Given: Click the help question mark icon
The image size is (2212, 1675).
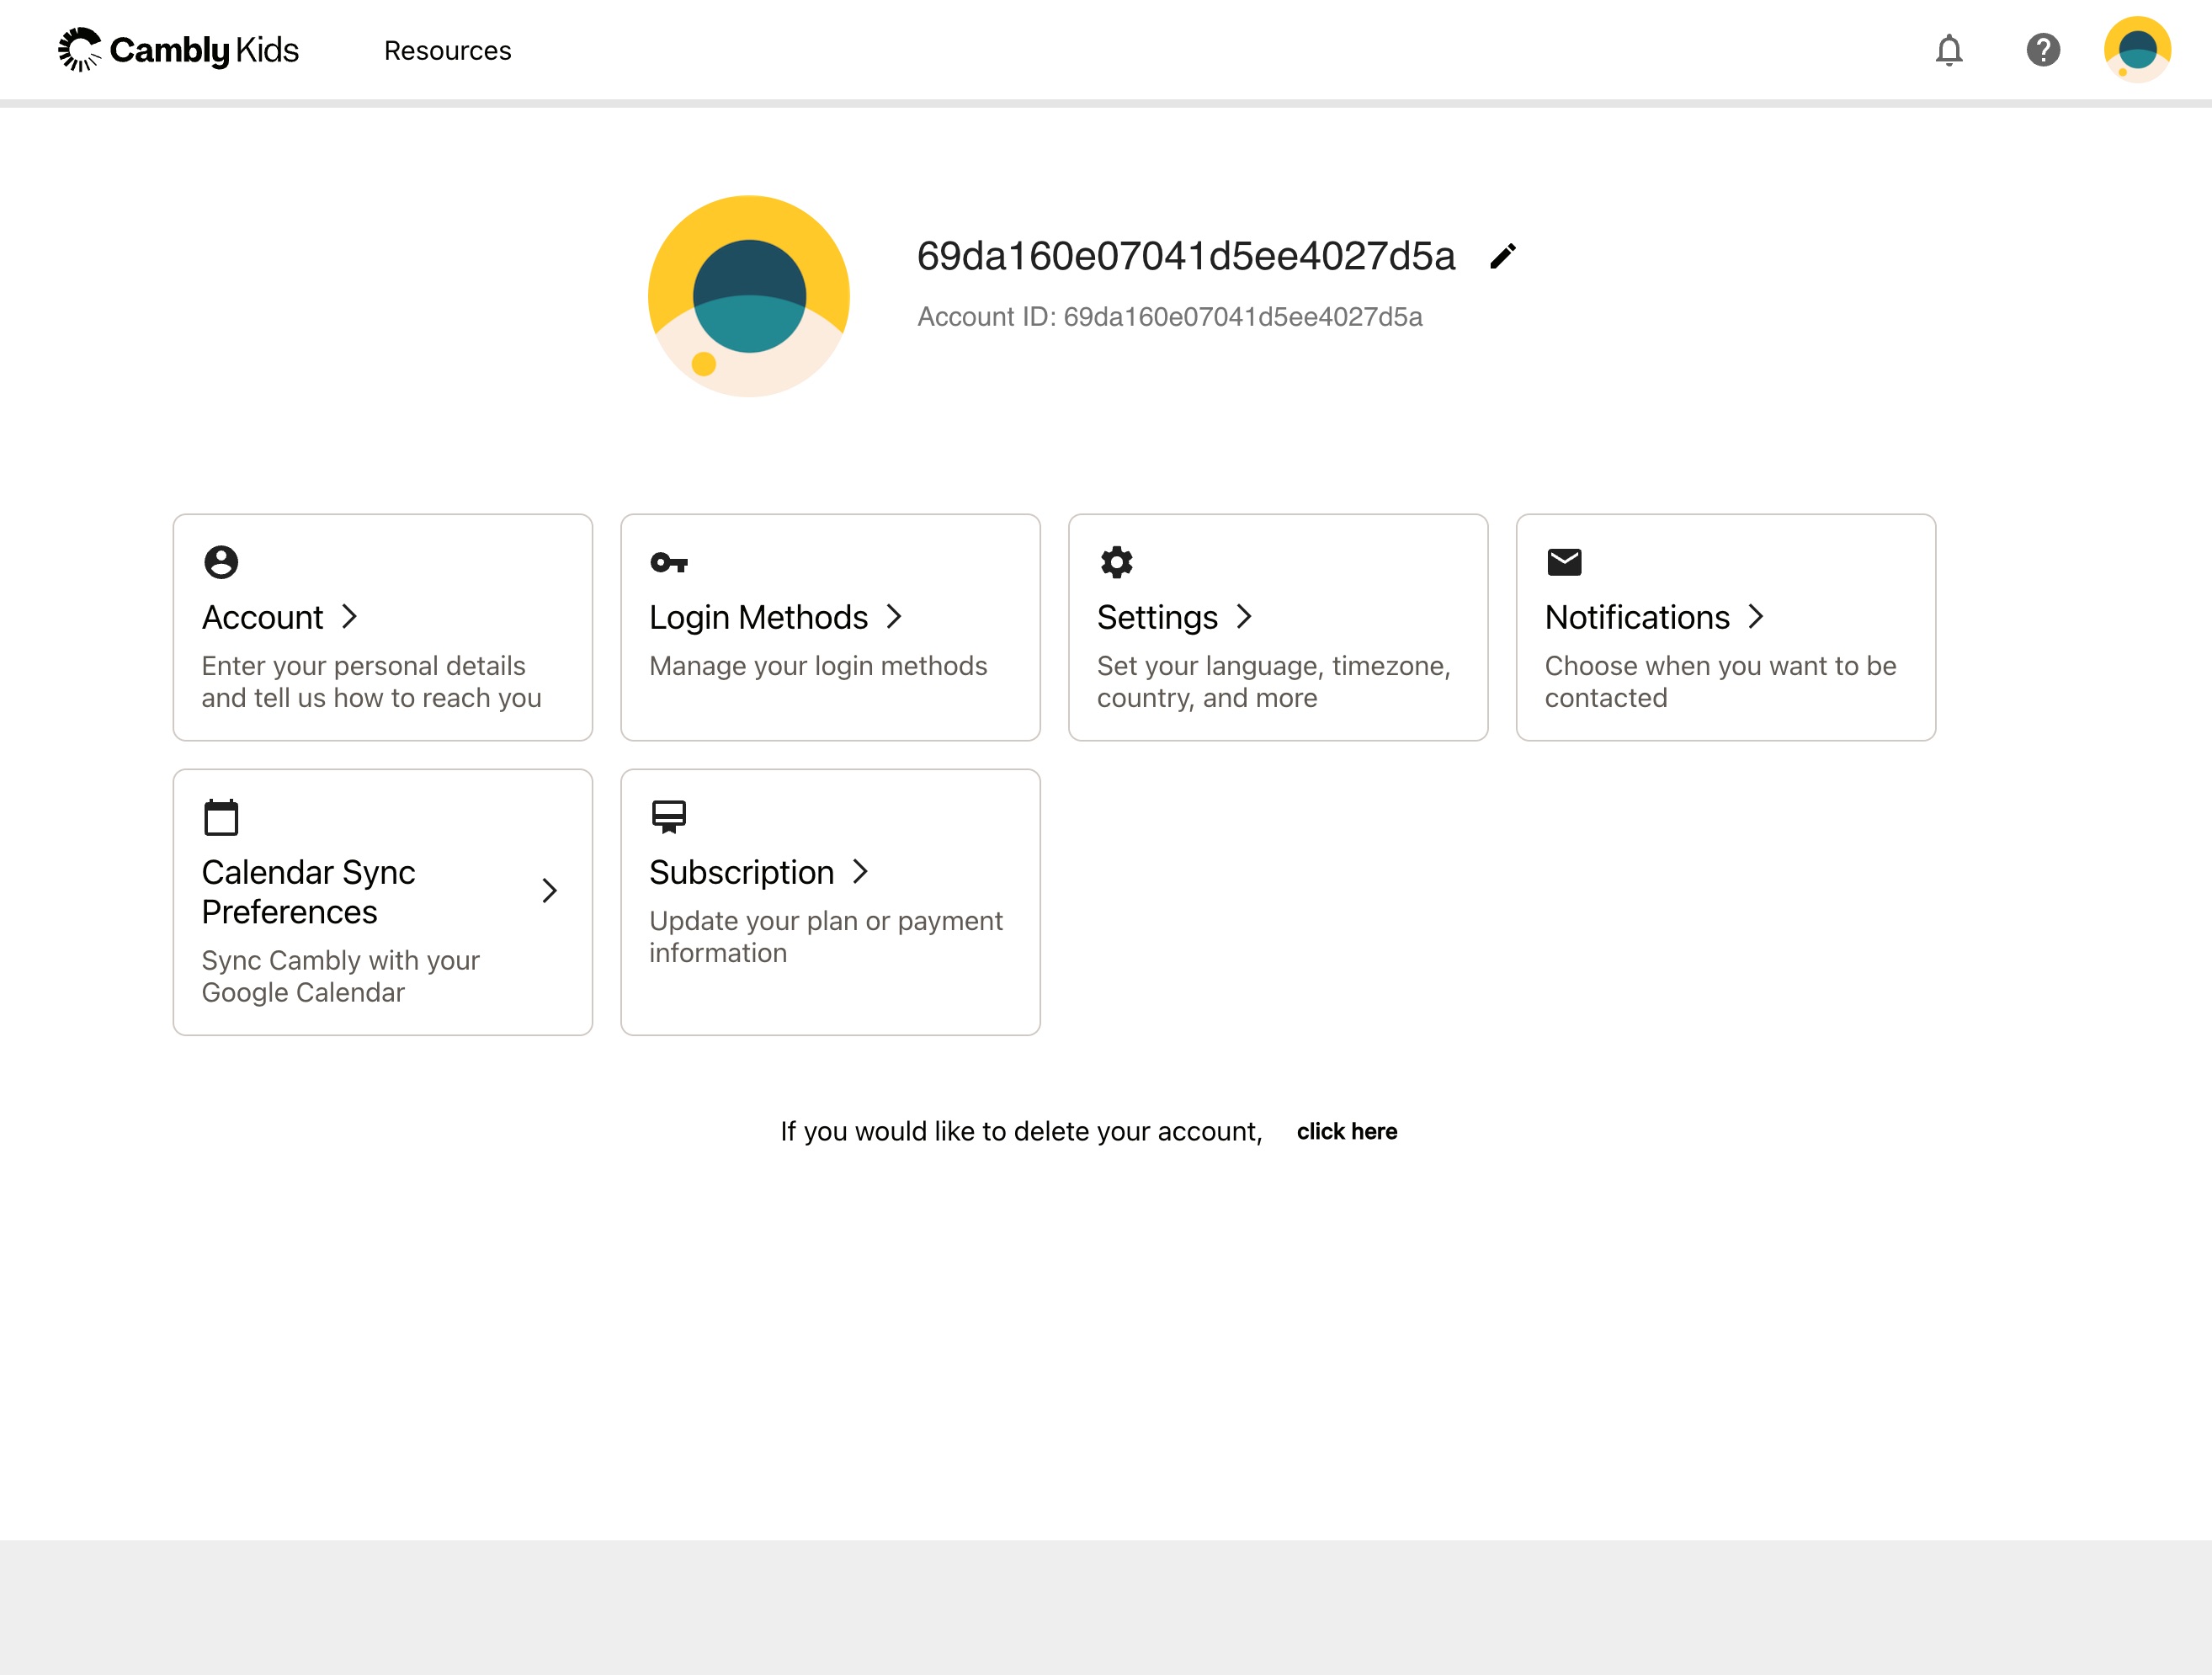Looking at the screenshot, I should (x=2042, y=50).
